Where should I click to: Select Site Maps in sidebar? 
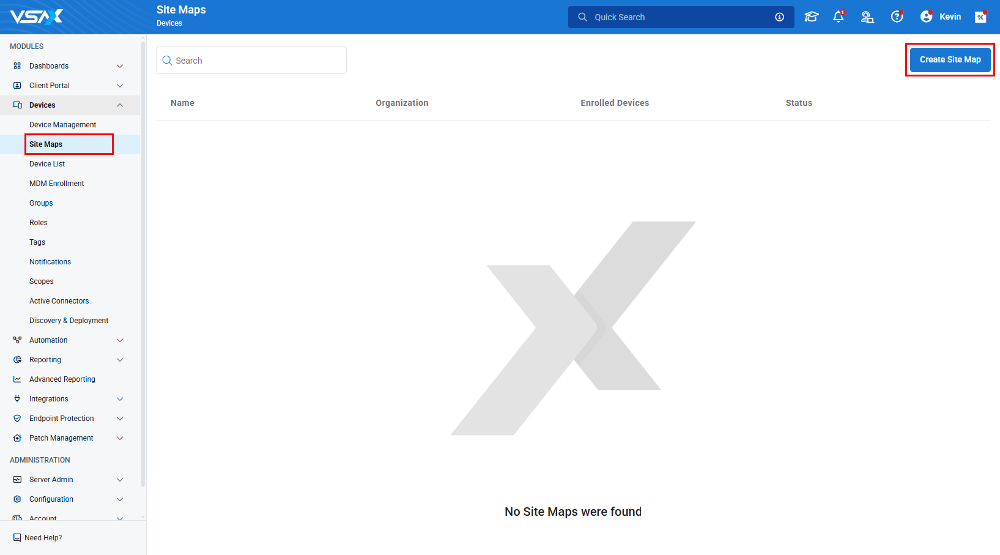46,144
